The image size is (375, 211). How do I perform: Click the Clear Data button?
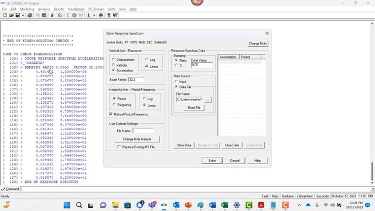click(x=232, y=145)
